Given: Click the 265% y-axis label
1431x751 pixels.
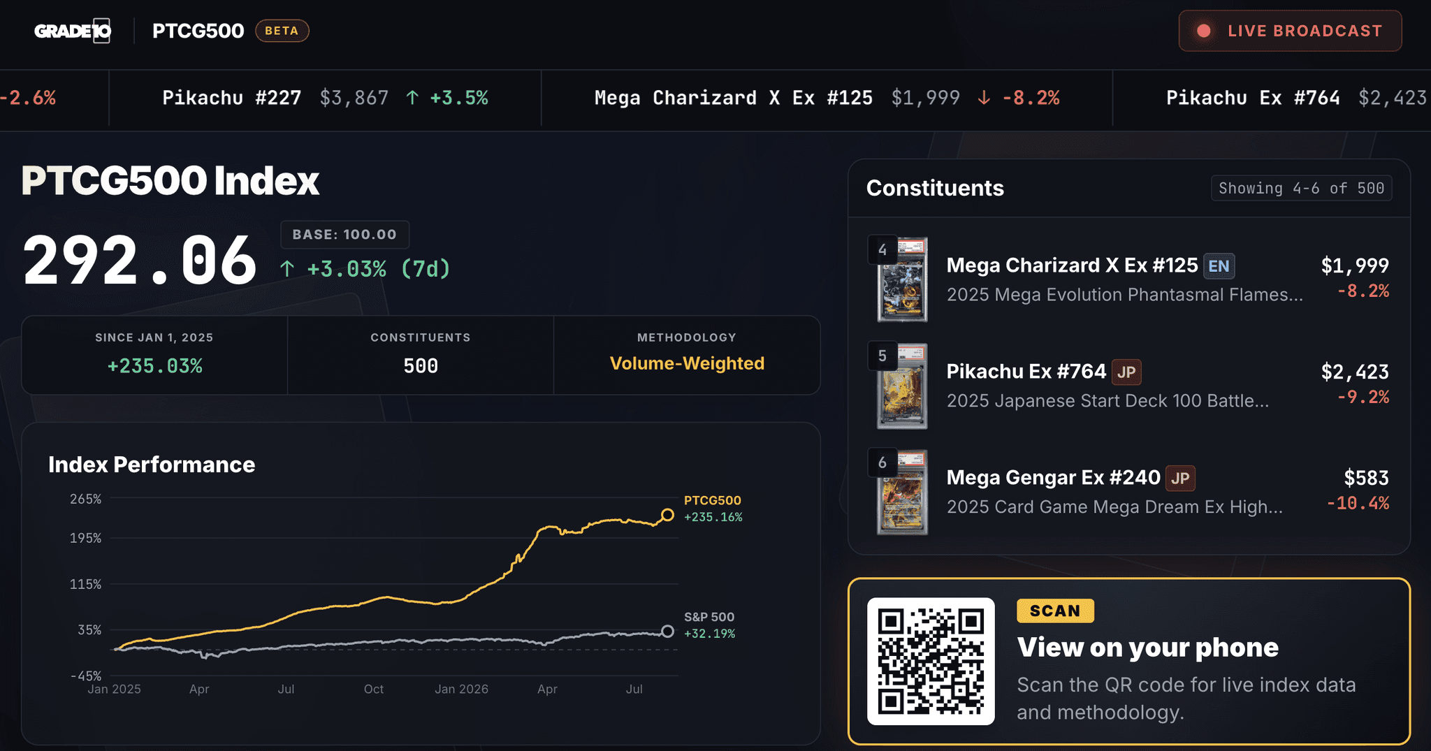Looking at the screenshot, I should pyautogui.click(x=85, y=499).
